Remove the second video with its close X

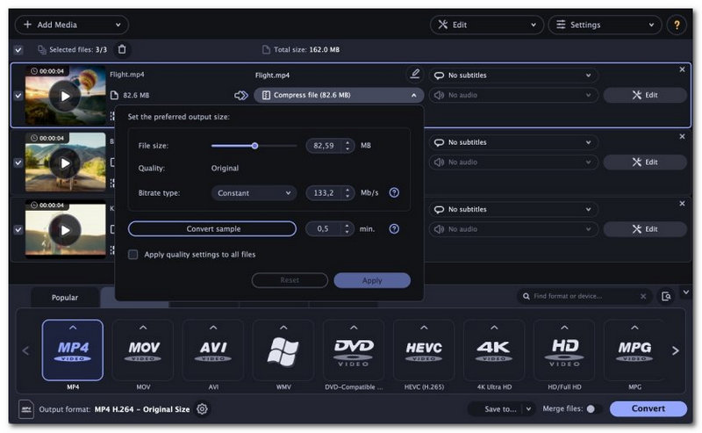[682, 136]
